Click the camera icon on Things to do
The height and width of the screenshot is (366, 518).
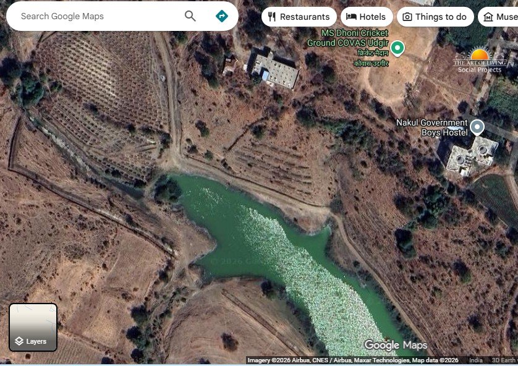[407, 17]
